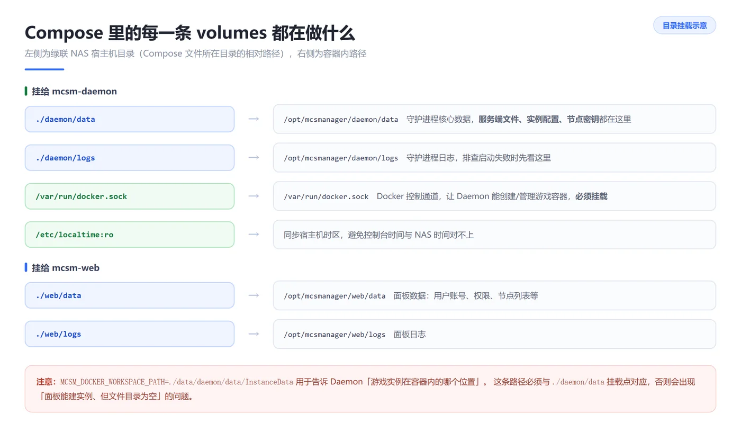The height and width of the screenshot is (432, 741).
Task: Click the /opt/mcsmanager/web/logs container path
Action: (x=335, y=335)
